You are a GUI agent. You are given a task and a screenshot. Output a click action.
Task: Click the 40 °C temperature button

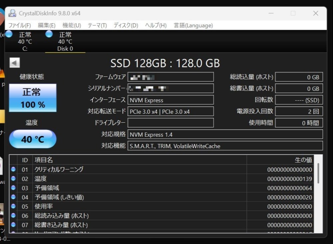33,139
